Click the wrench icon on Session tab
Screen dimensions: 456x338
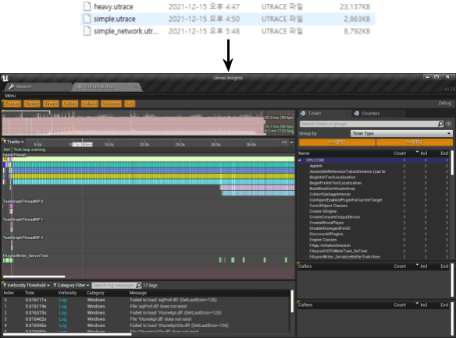tap(12, 86)
